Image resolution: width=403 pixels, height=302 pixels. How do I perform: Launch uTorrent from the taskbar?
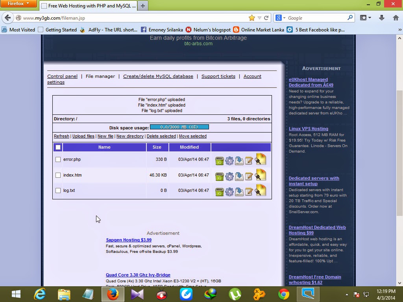tap(235, 294)
